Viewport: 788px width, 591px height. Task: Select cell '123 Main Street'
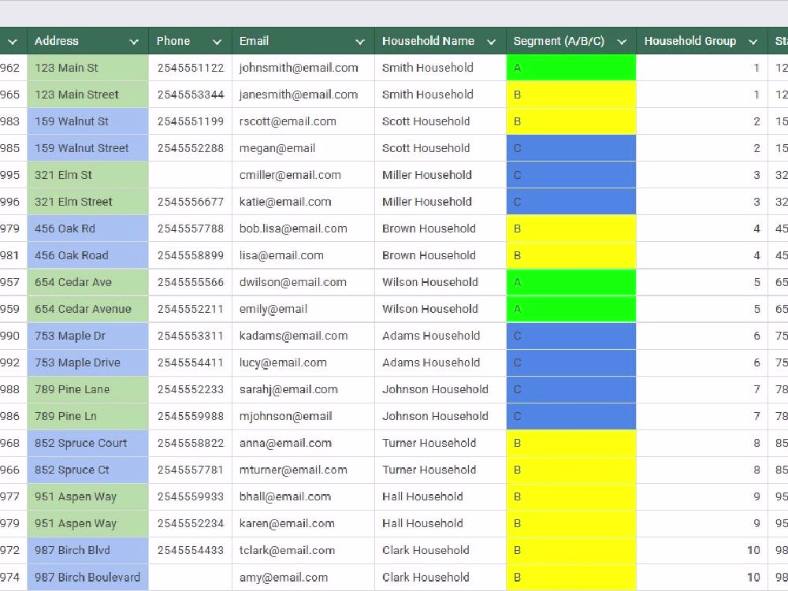pyautogui.click(x=88, y=95)
